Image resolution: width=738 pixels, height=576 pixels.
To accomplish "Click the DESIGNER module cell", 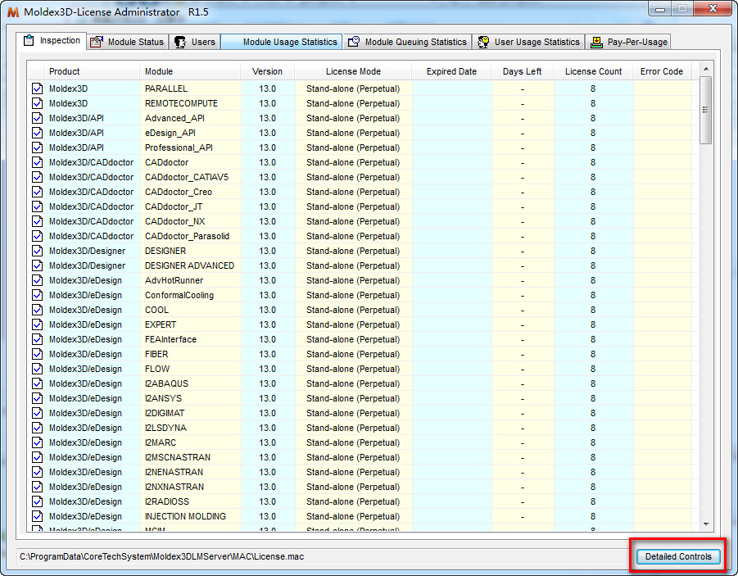I will pos(190,251).
